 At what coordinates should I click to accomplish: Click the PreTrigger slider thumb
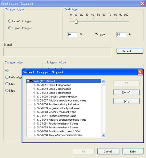(x=76, y=22)
